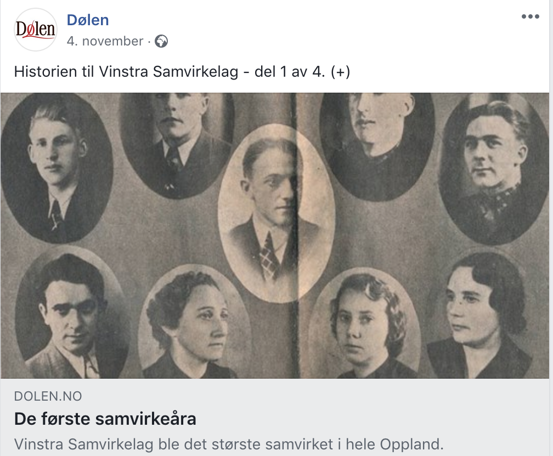This screenshot has width=553, height=456.
Task: Click the woman with dark bob haircut
Action: tap(480, 318)
